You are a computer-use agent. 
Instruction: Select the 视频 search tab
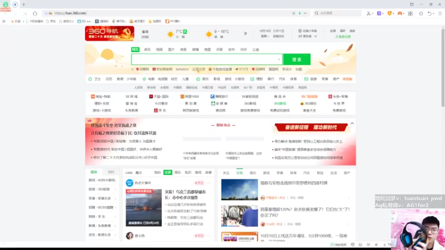click(x=159, y=49)
